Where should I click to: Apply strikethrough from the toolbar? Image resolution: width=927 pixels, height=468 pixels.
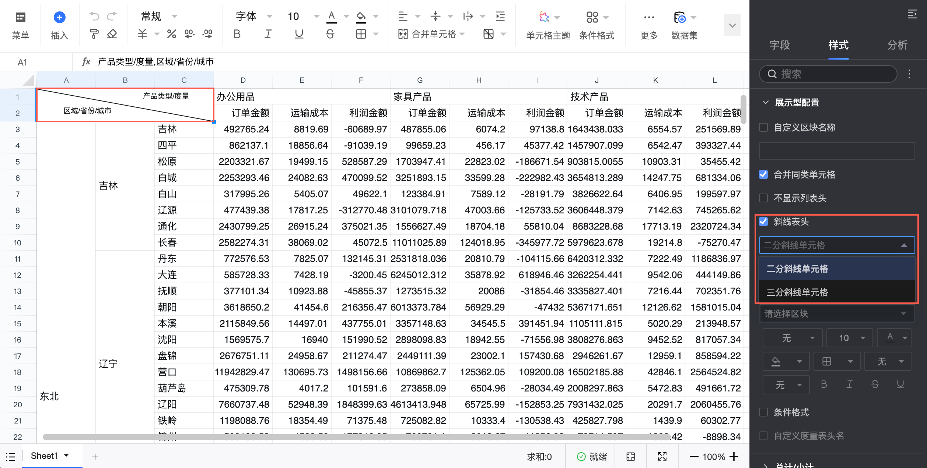330,34
